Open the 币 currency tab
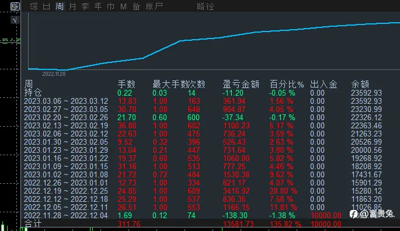Image resolution: width=400 pixels, height=231 pixels. click(111, 6)
